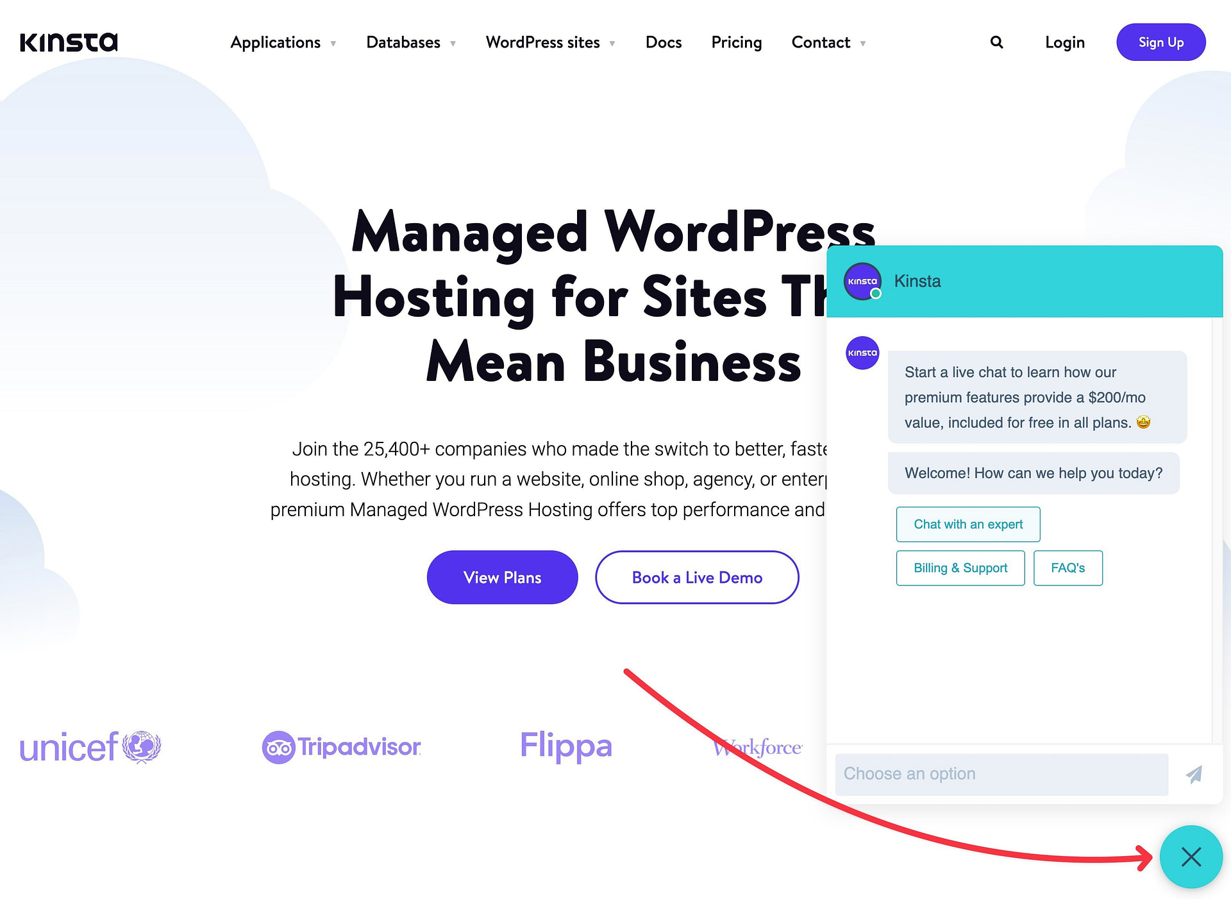
Task: Select Chat with an expert option
Action: pyautogui.click(x=968, y=523)
